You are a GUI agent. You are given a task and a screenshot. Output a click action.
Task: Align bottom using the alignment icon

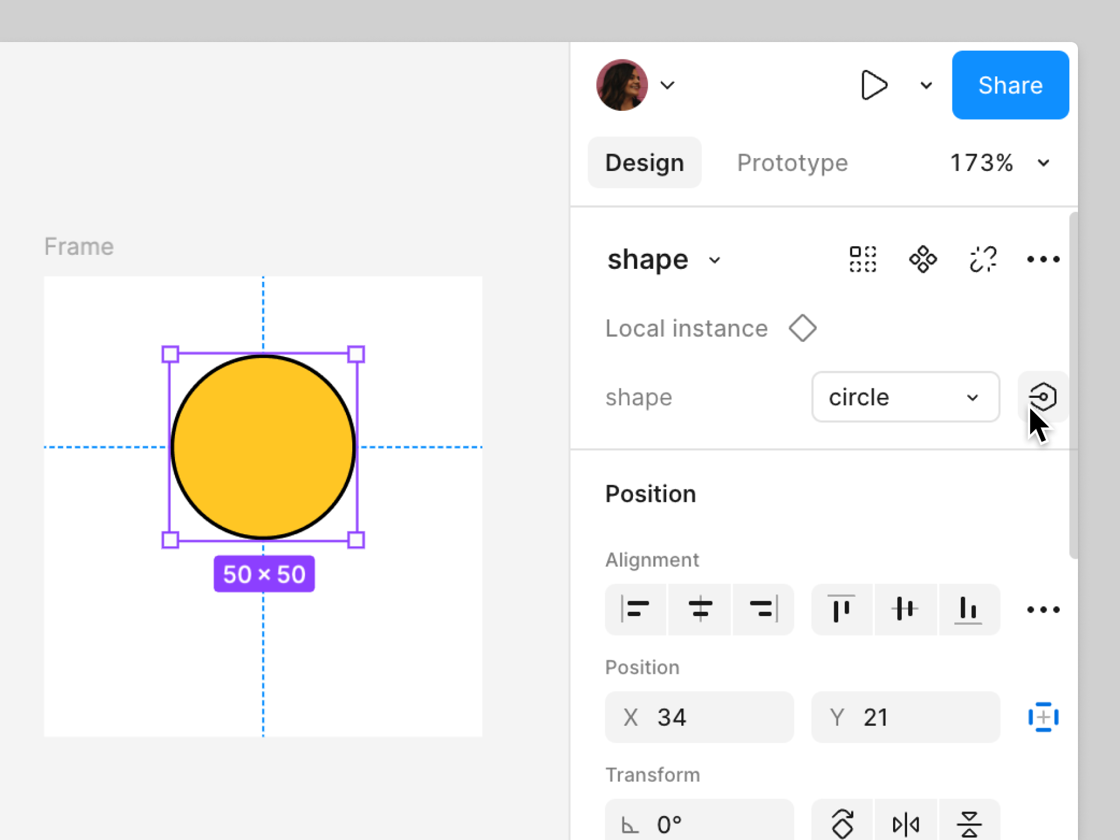click(969, 610)
